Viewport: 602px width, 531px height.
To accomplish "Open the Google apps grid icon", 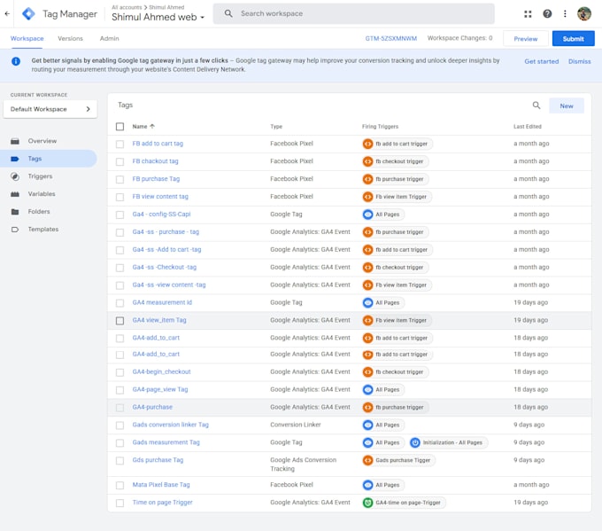I will pos(528,14).
